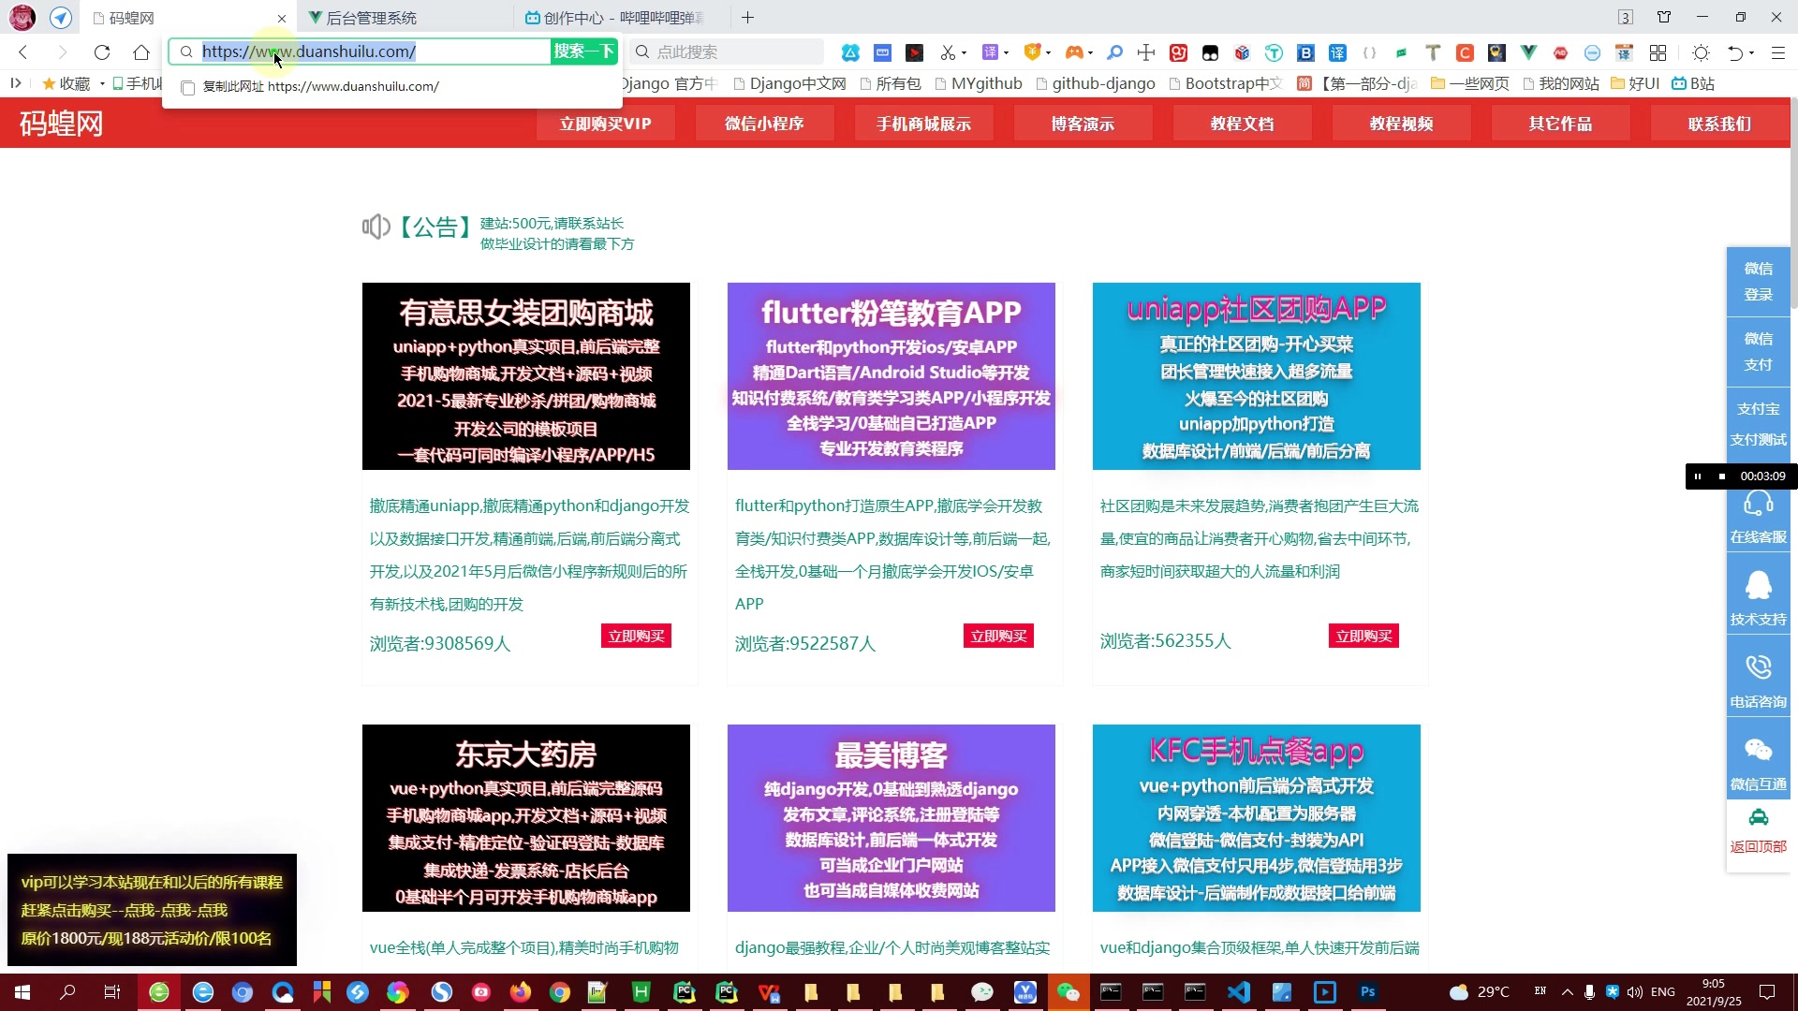Open taskbar search magnifier
Viewport: 1798px width, 1011px height.
[x=67, y=992]
